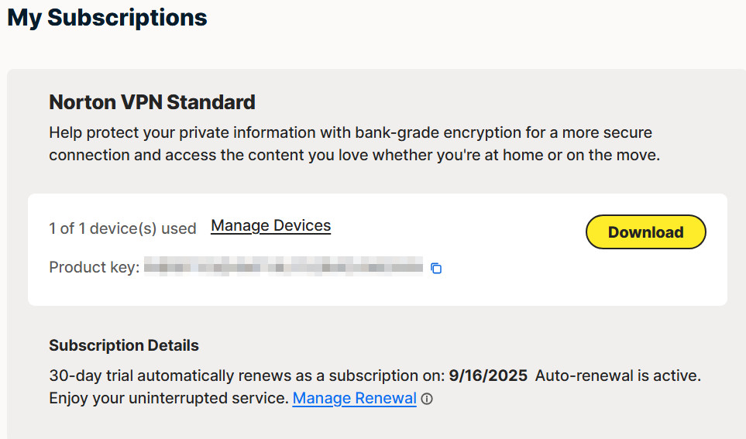Viewport: 746px width, 439px height.
Task: Click the renewal date 9/16/2025
Action: tap(488, 376)
